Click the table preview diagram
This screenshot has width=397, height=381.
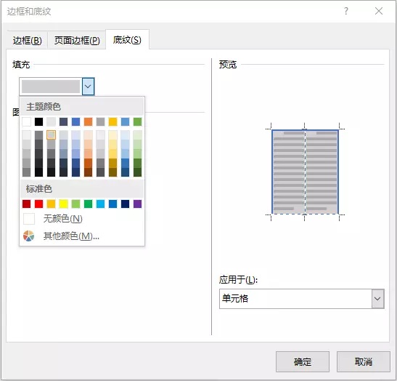click(305, 172)
